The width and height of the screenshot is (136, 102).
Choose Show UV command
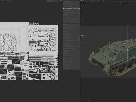tap(71, 64)
